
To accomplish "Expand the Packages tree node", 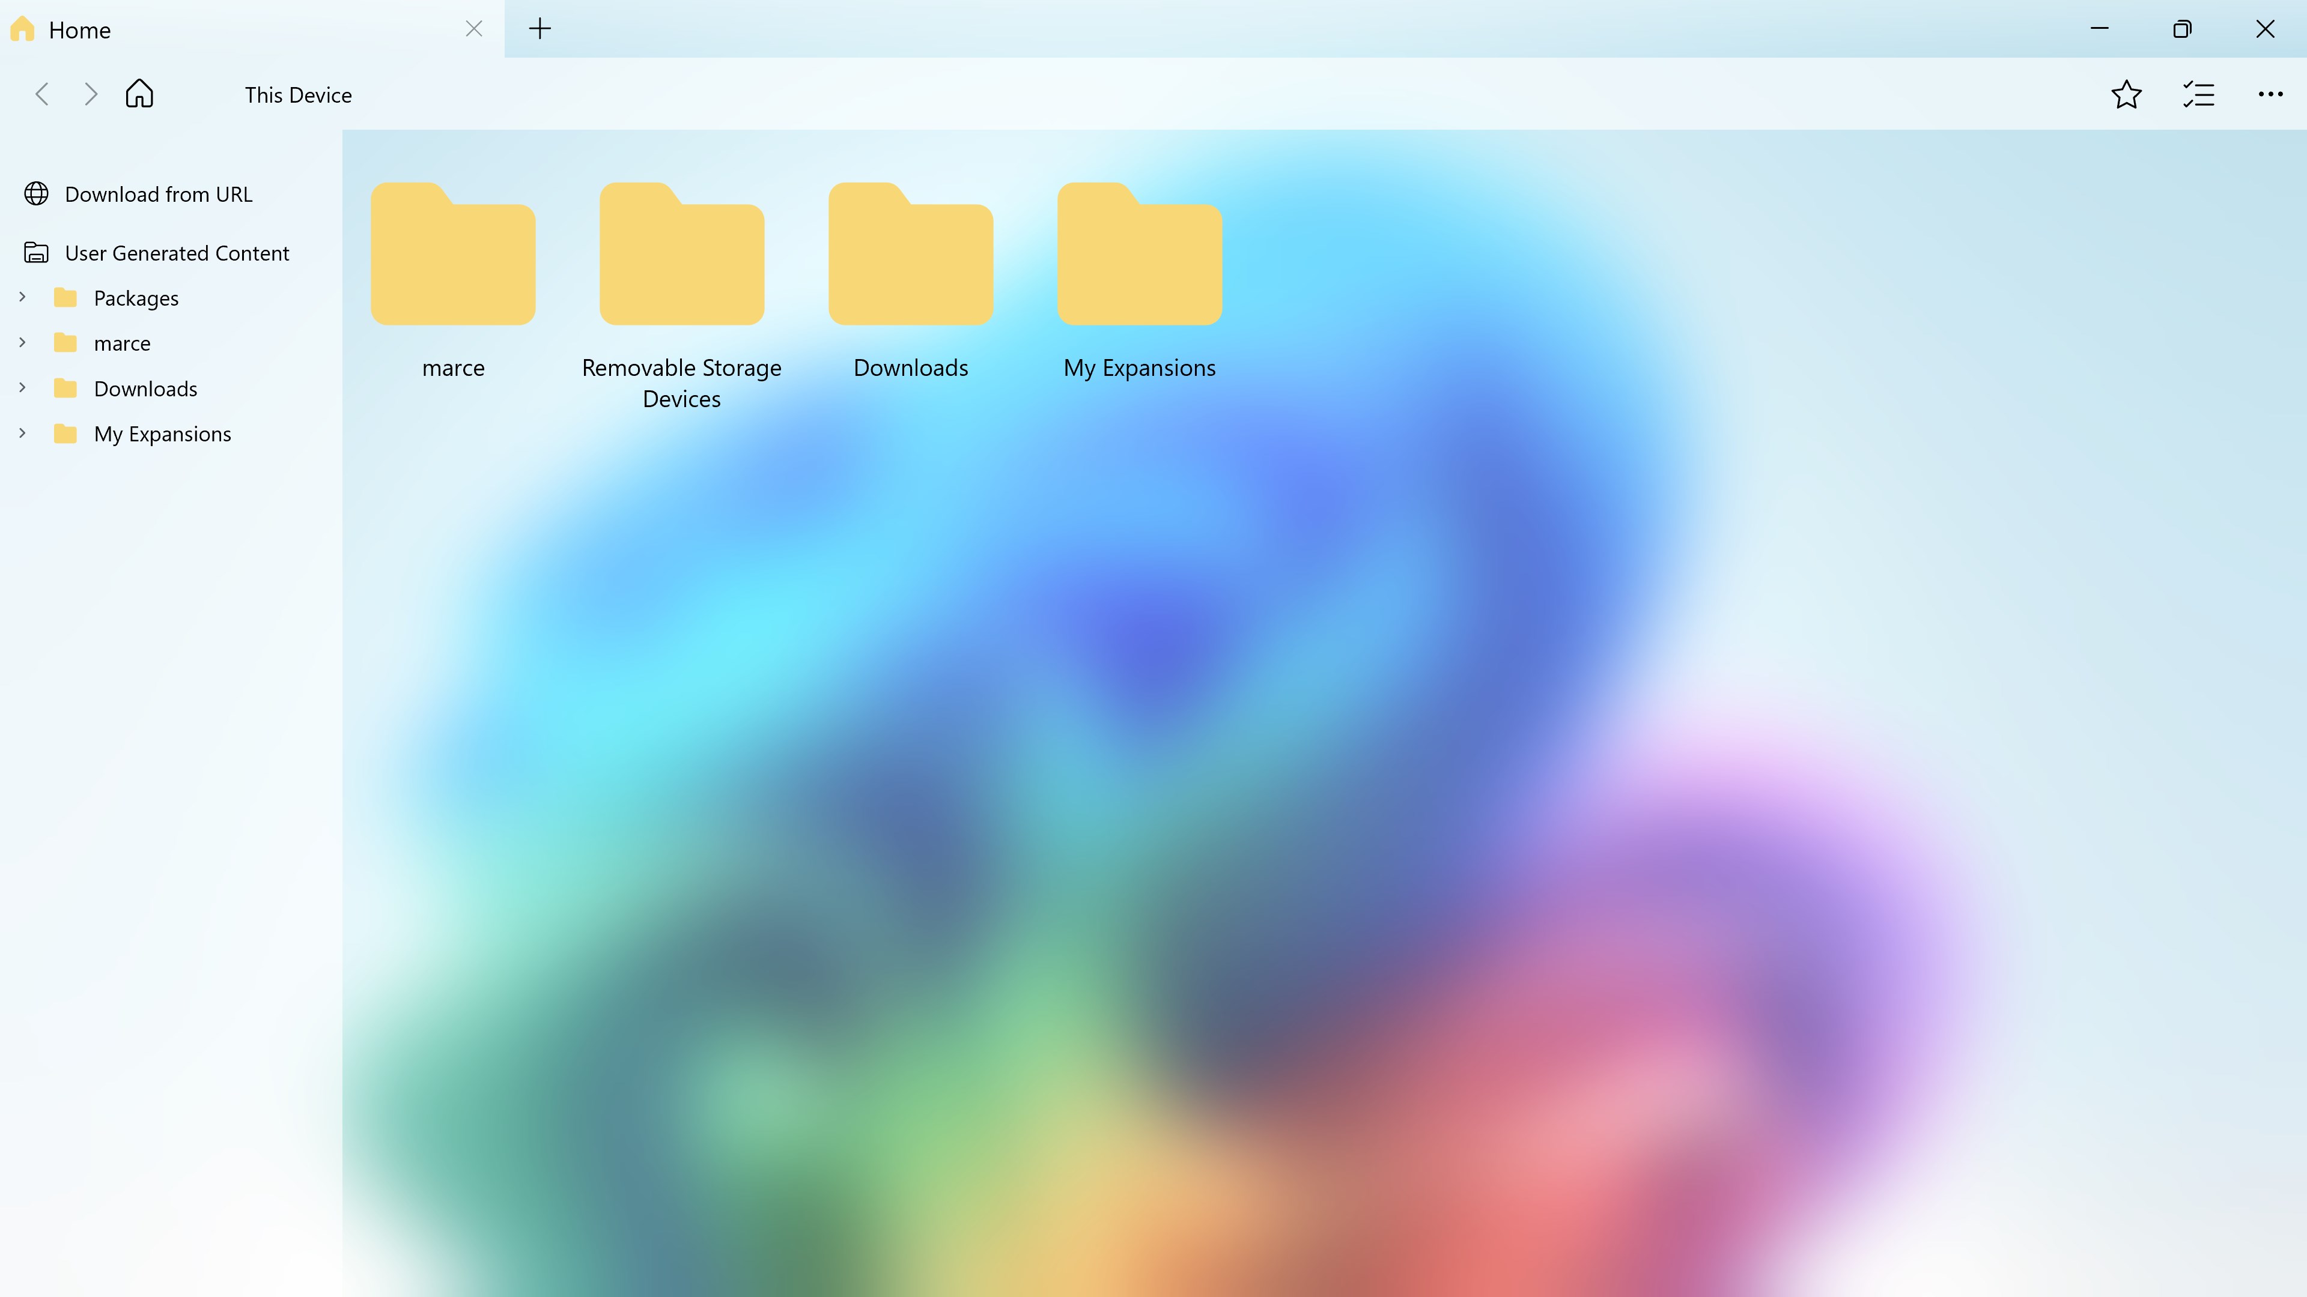I will click(22, 297).
